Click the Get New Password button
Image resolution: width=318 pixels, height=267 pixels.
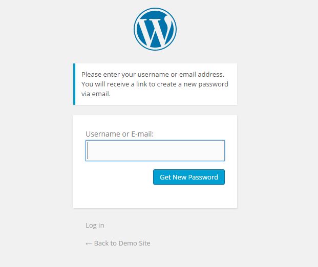pyautogui.click(x=189, y=177)
